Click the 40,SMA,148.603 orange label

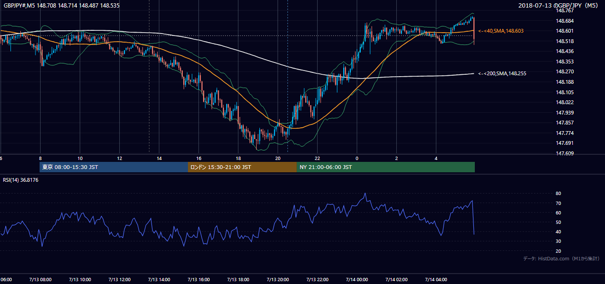(501, 31)
